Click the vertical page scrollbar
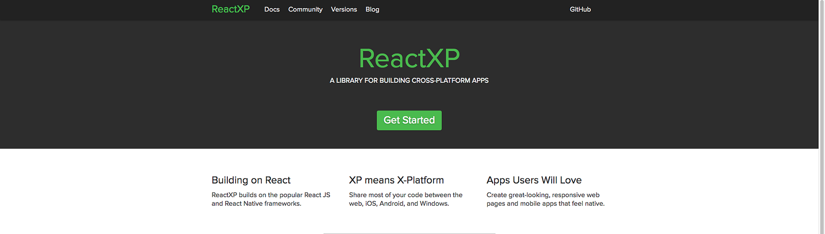This screenshot has width=825, height=234. (822, 117)
